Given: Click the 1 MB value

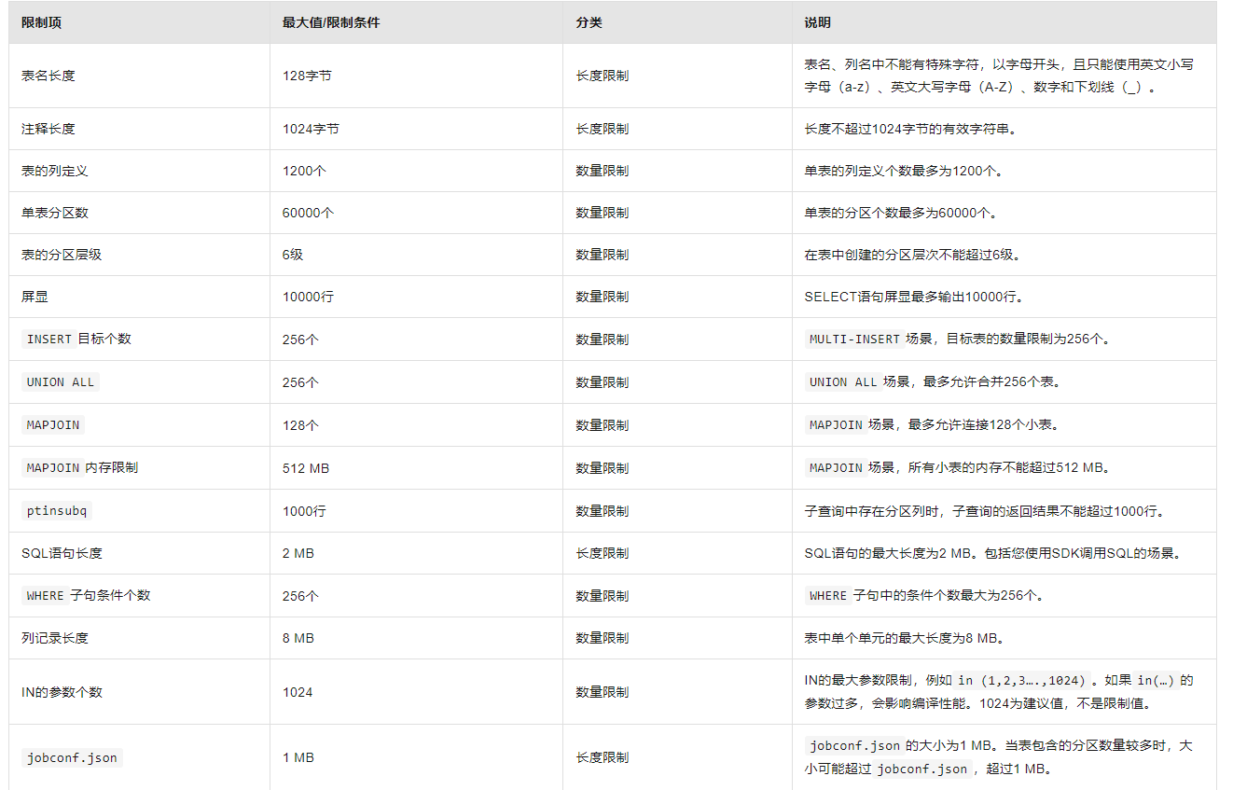Looking at the screenshot, I should [x=298, y=757].
